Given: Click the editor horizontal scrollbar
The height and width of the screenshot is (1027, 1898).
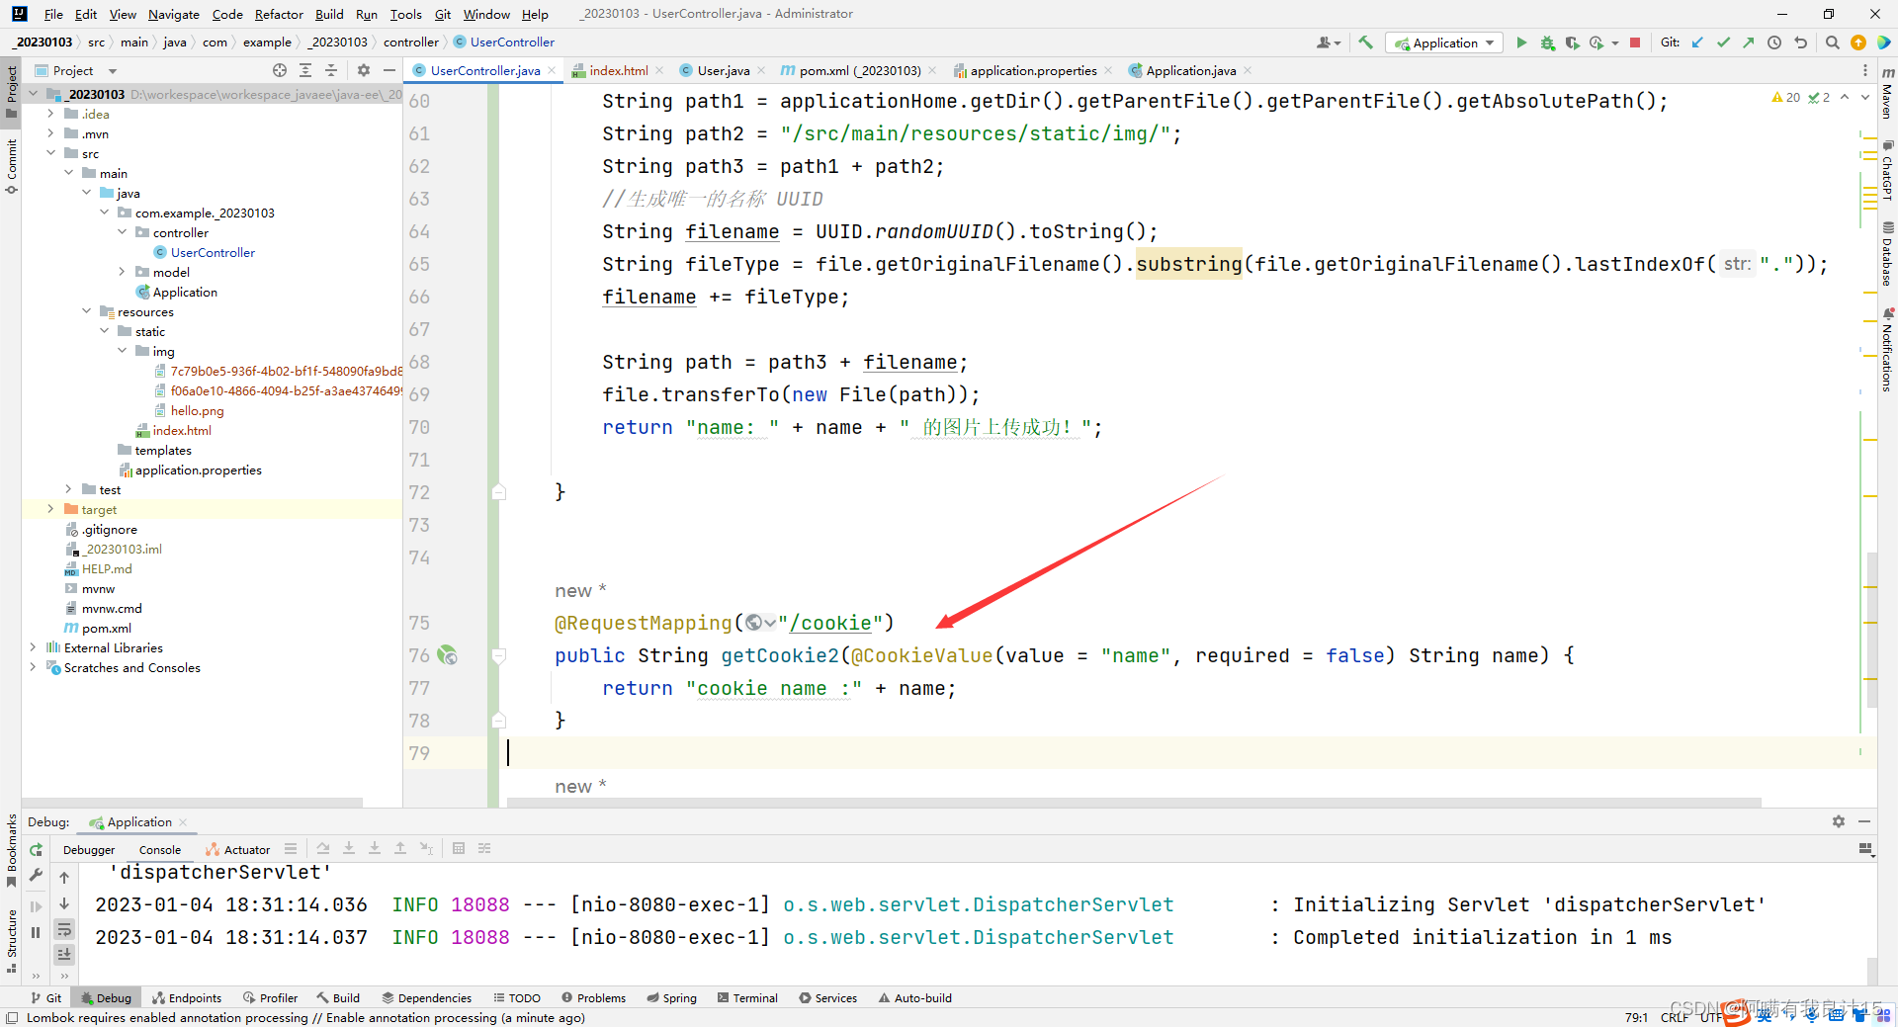Looking at the screenshot, I should (1132, 802).
